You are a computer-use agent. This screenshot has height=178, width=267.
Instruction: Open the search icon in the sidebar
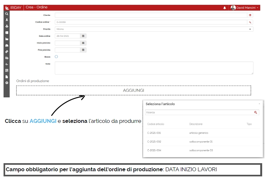(6, 14)
